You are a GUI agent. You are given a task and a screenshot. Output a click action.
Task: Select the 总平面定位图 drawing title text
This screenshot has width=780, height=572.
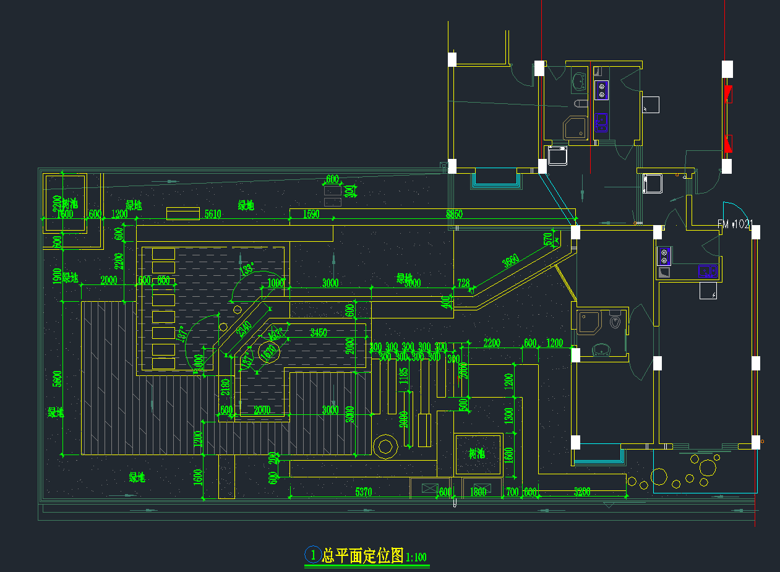click(x=363, y=555)
